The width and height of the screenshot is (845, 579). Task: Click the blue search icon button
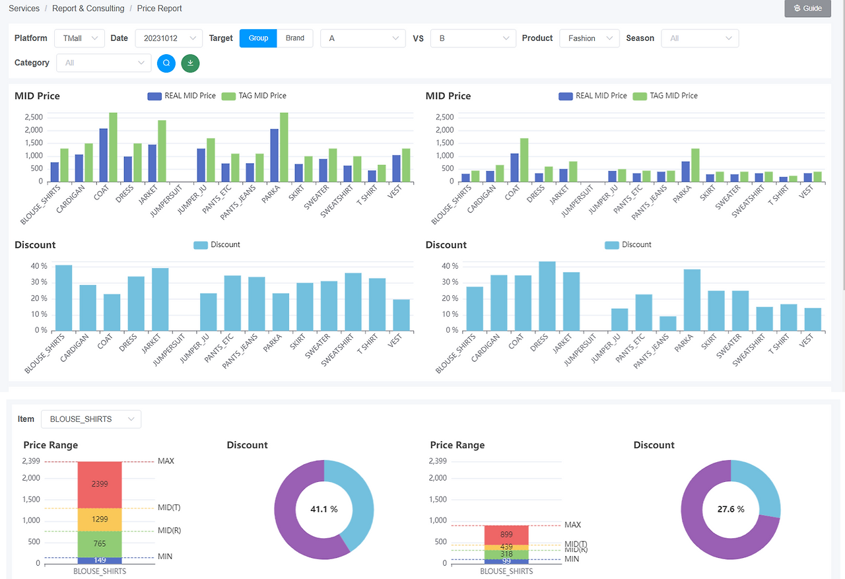coord(166,63)
